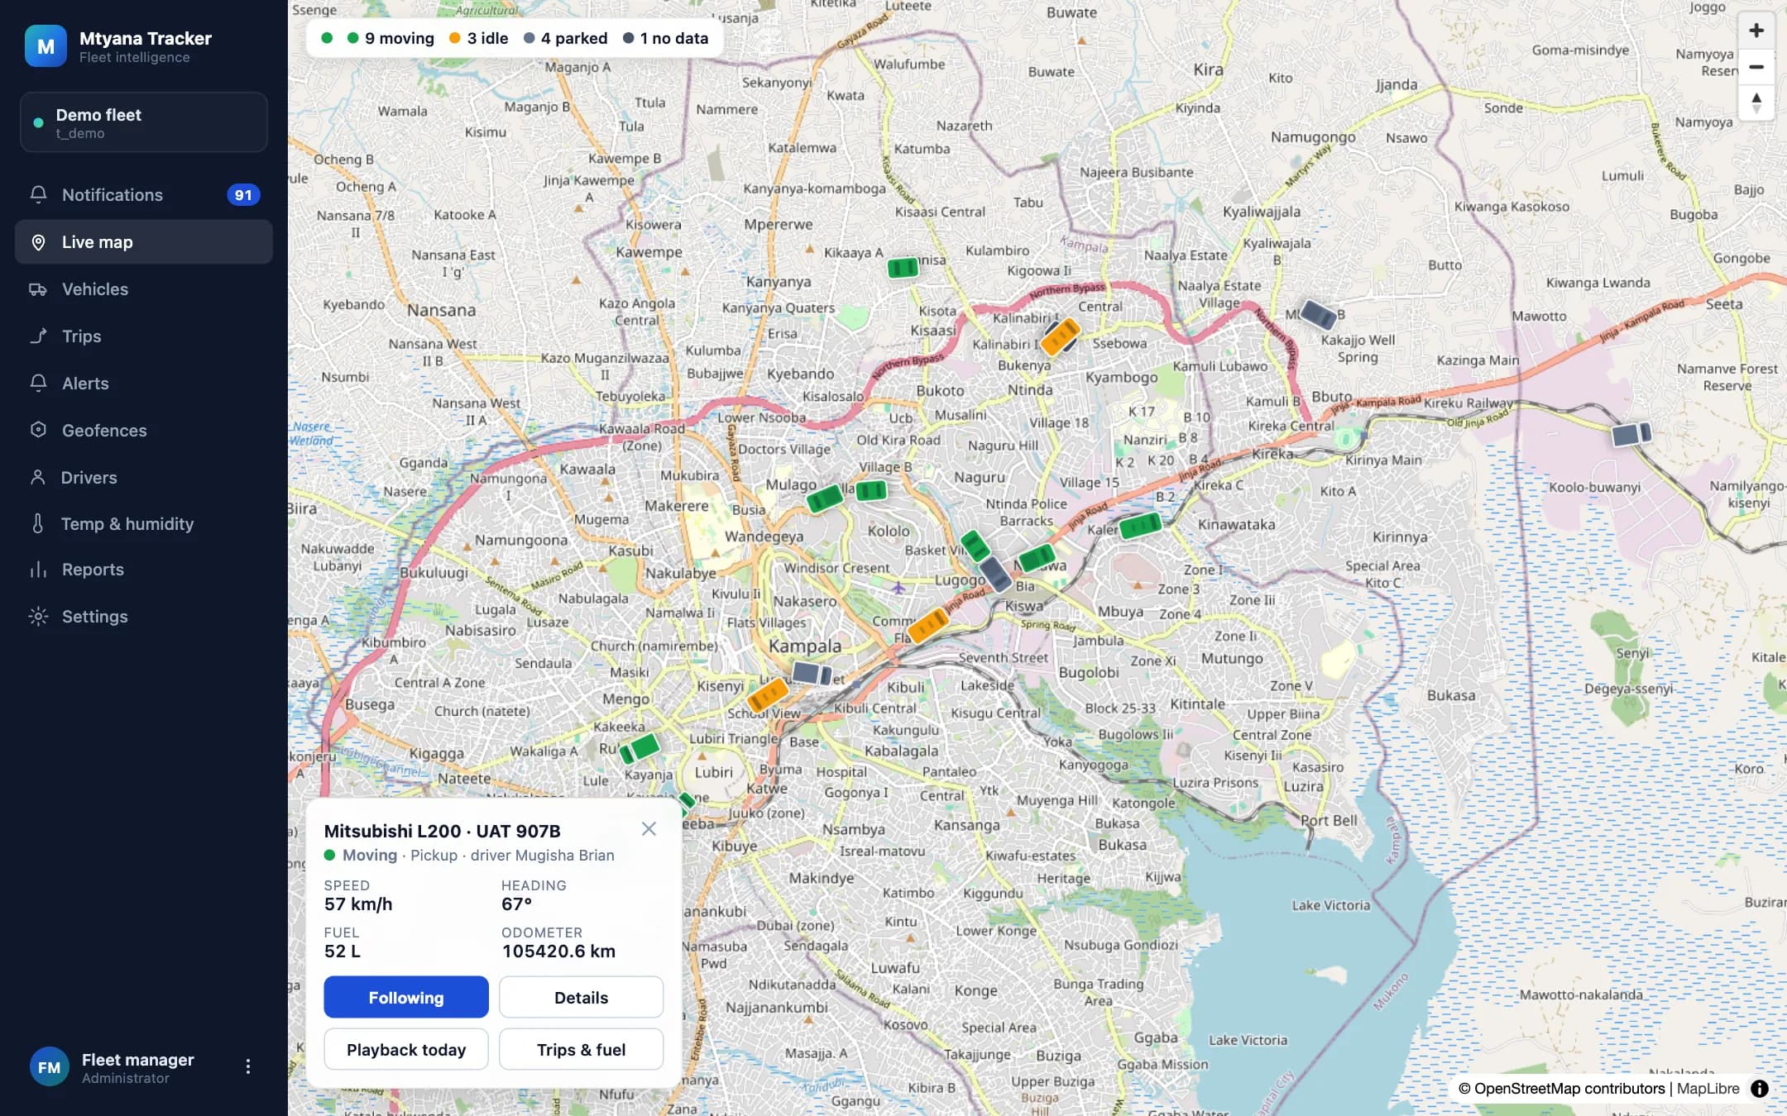
Task: Open Fleet manager account options menu
Action: [x=247, y=1067]
